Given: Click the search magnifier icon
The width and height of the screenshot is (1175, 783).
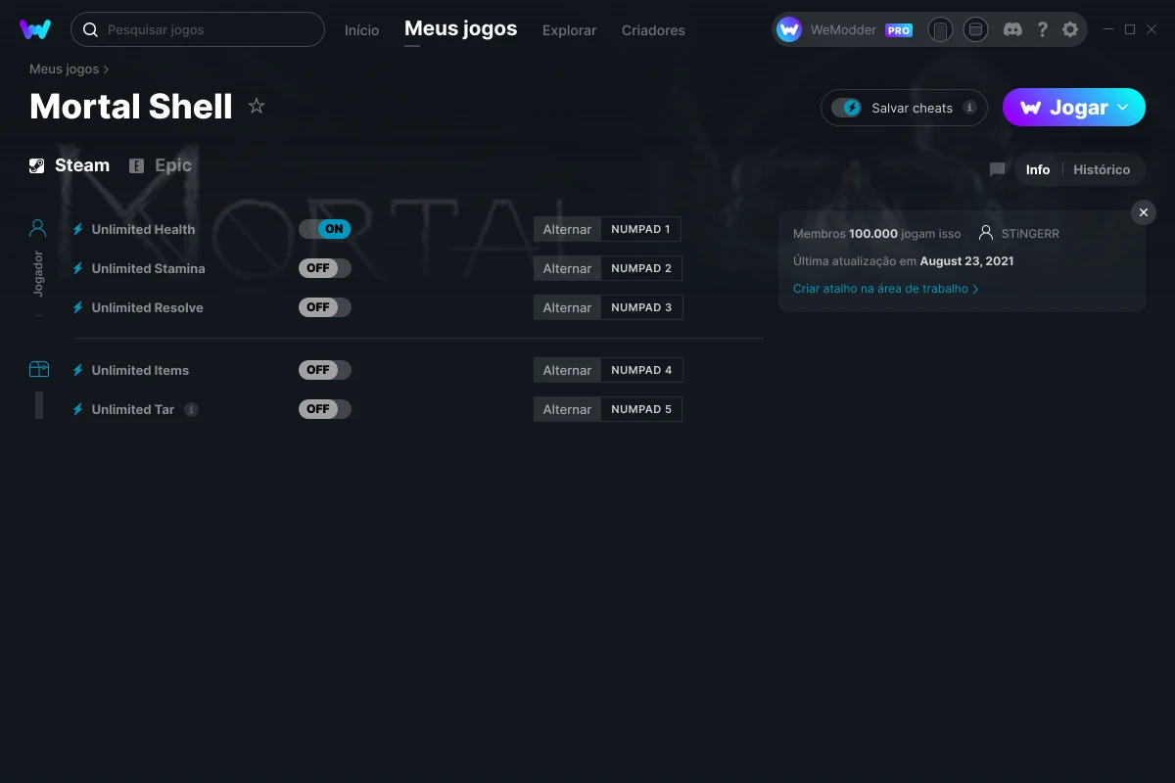Looking at the screenshot, I should tap(90, 29).
